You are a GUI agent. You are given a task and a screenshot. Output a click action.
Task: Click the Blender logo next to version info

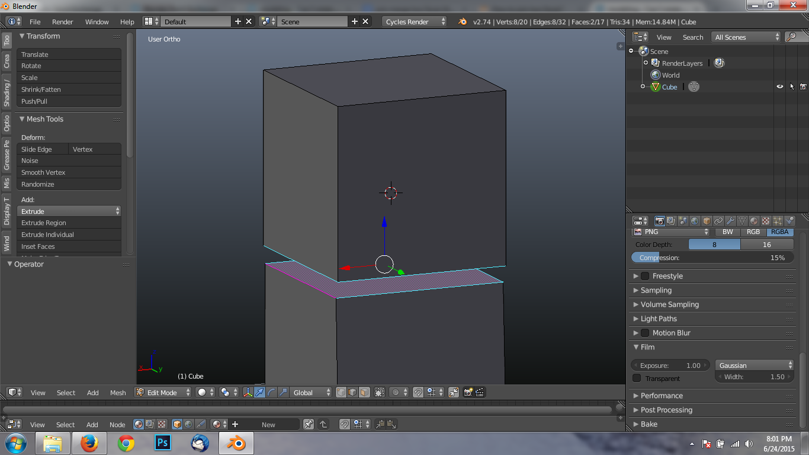point(463,21)
